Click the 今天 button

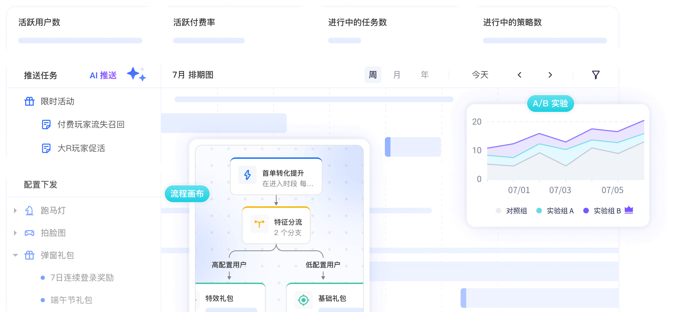tap(480, 75)
